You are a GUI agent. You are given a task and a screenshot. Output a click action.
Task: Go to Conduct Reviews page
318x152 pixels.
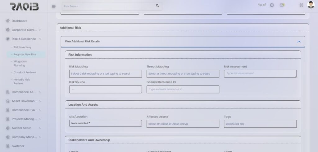25,72
